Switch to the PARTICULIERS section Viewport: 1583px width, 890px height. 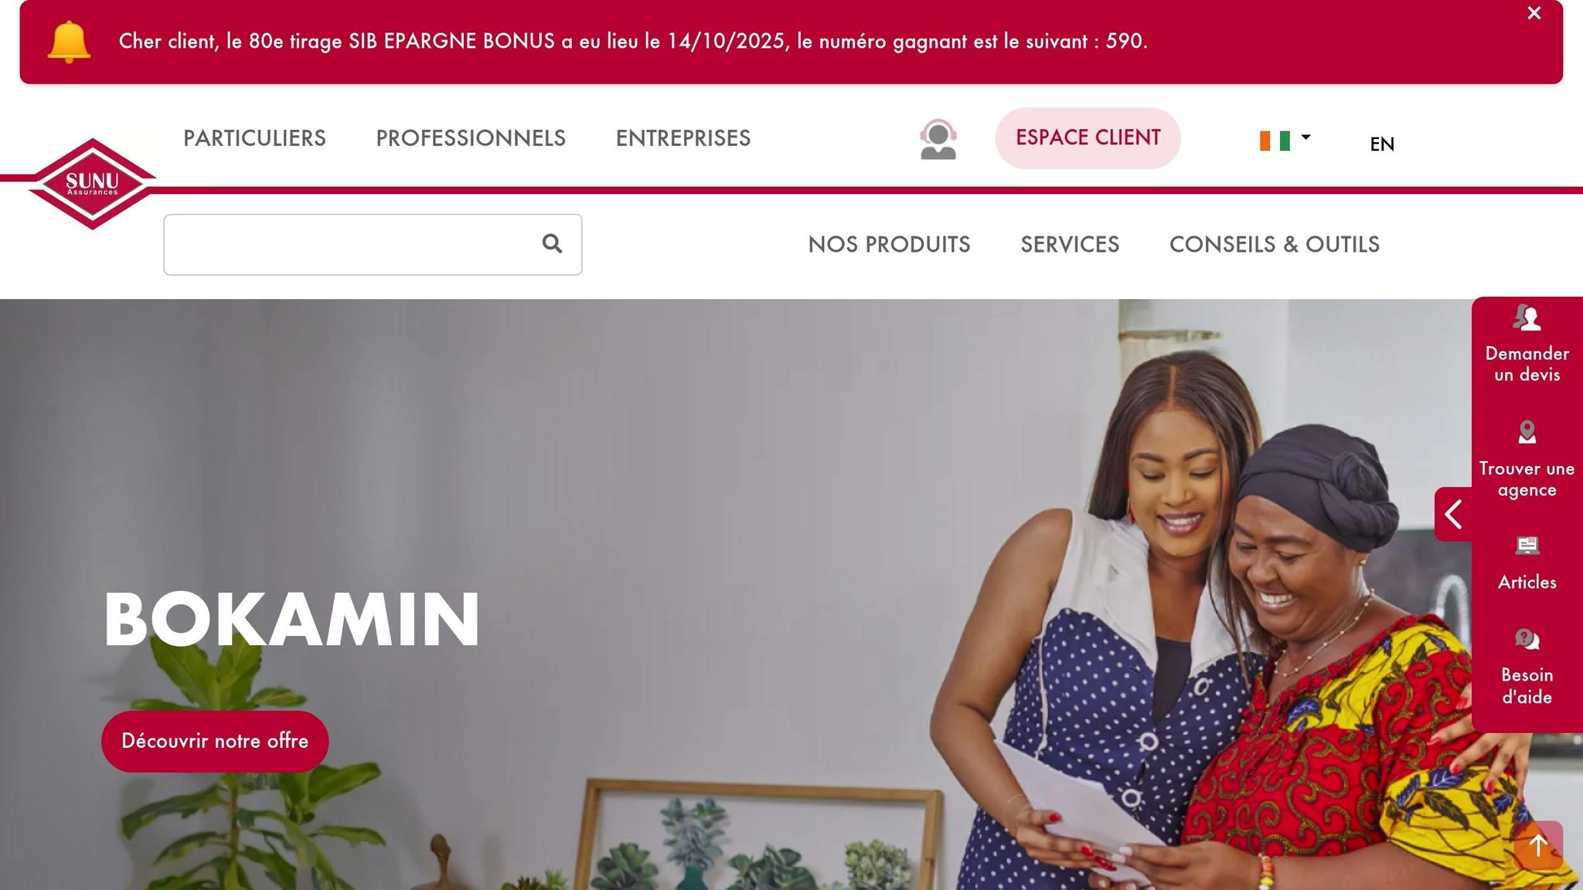(254, 138)
